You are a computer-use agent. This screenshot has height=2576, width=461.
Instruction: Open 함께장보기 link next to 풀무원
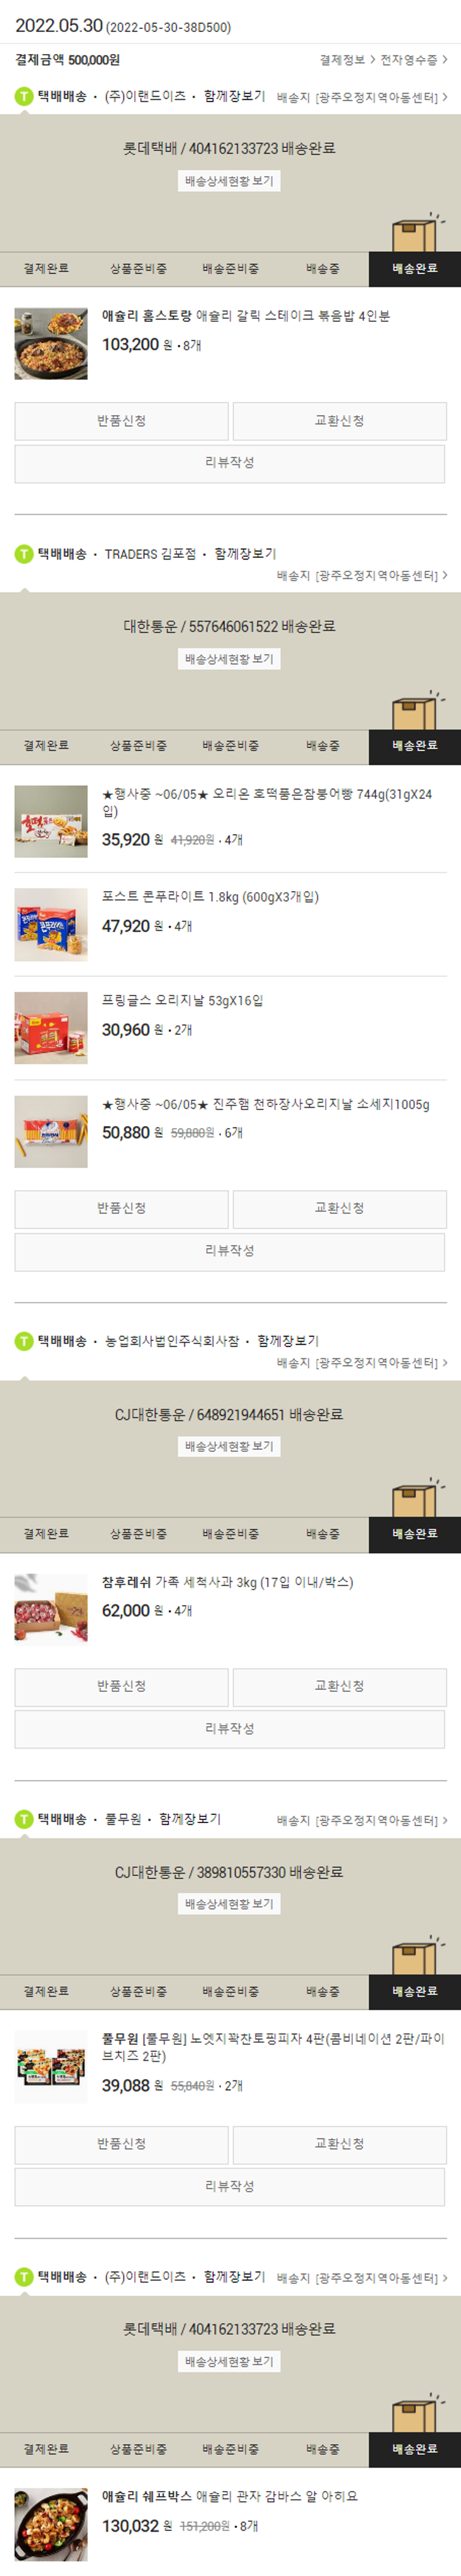189,1819
